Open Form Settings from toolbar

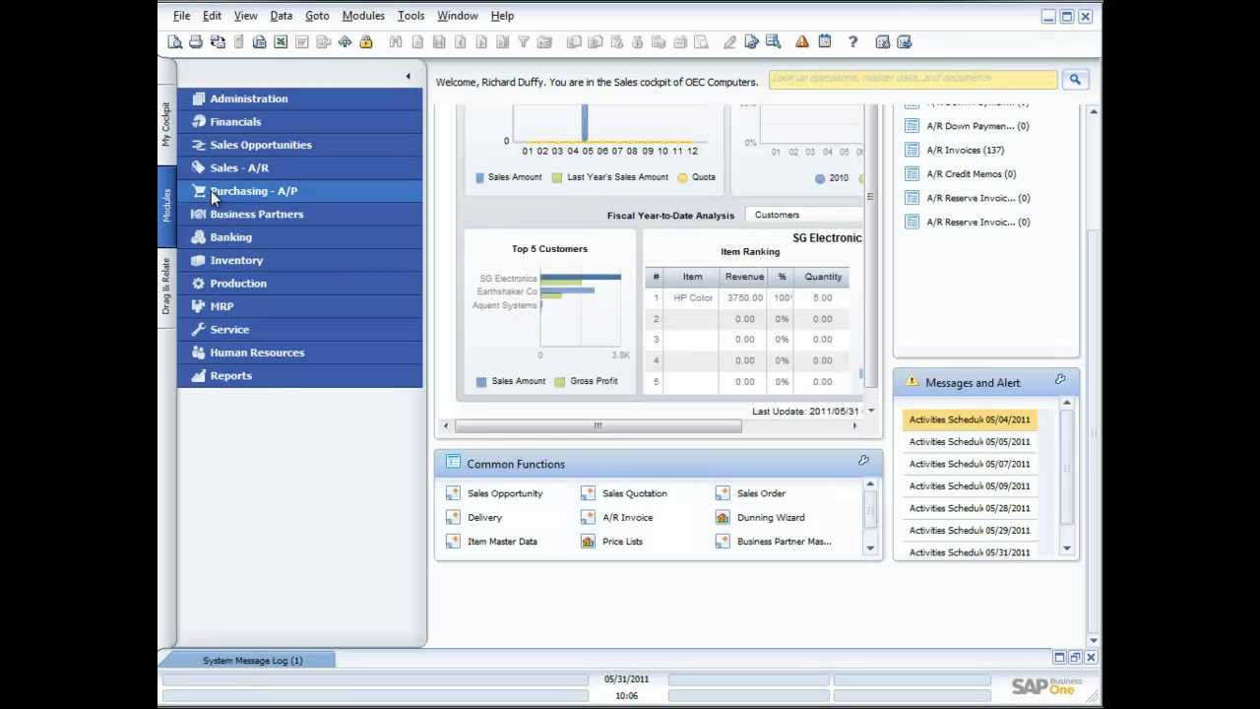click(751, 41)
